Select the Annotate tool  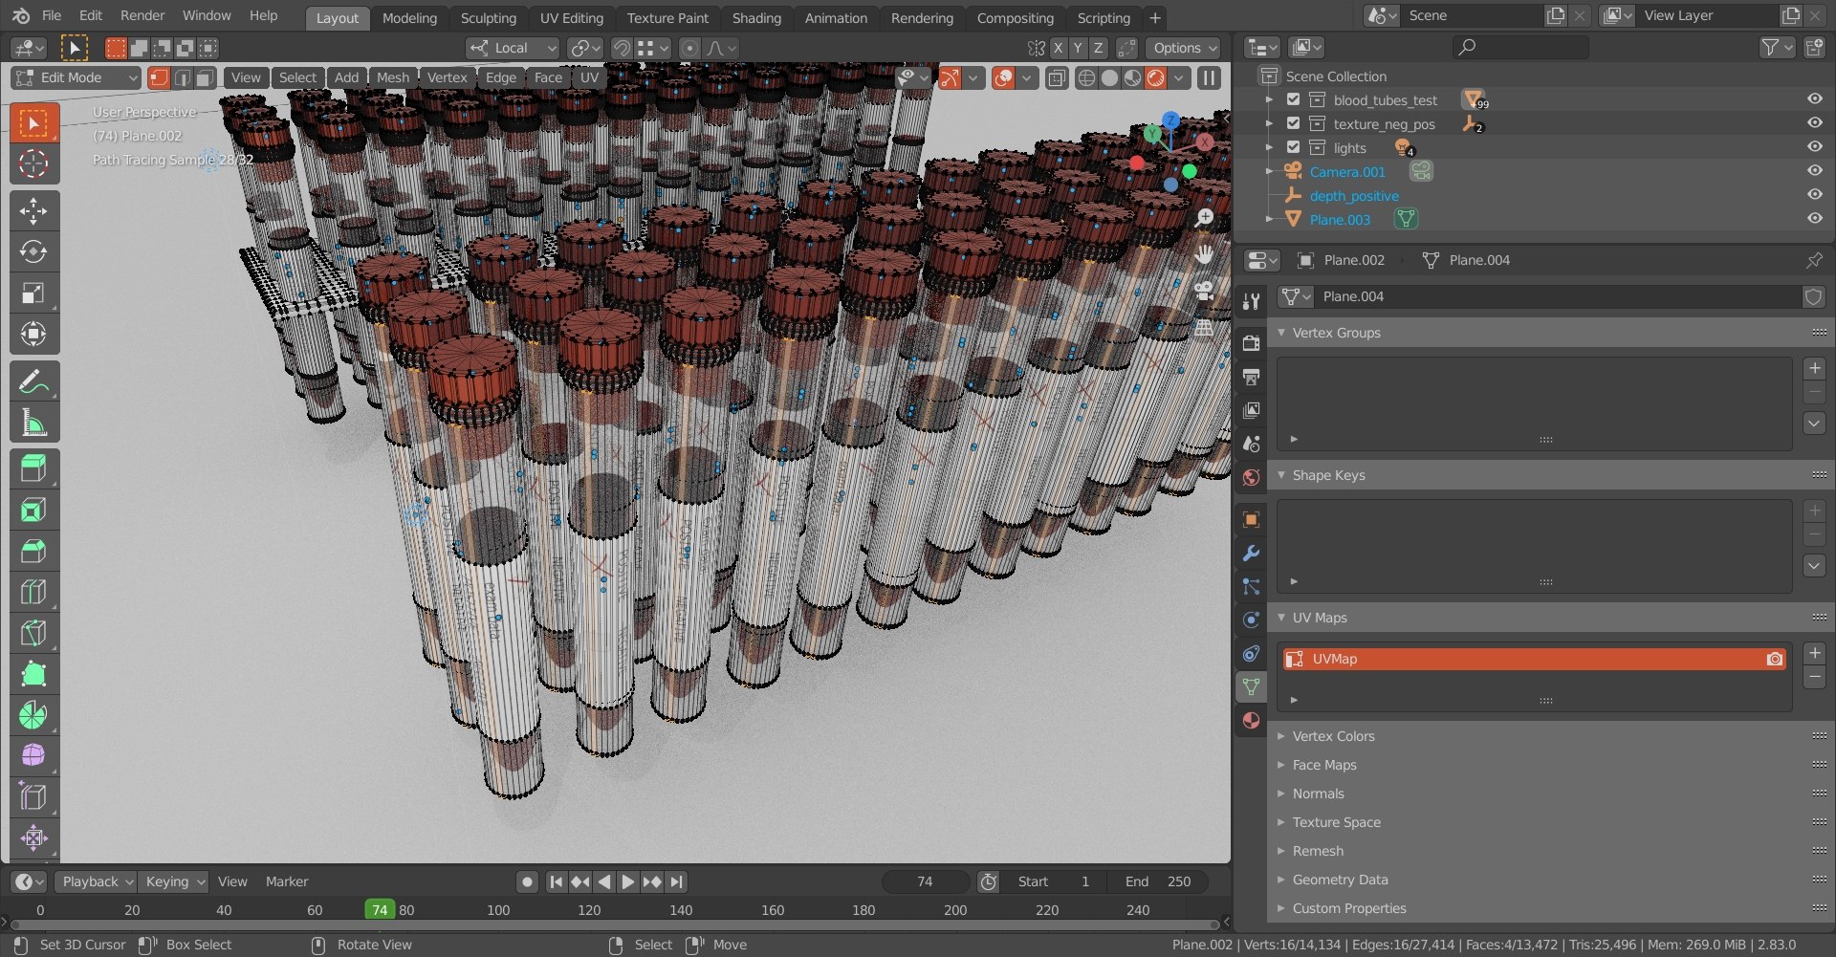point(34,381)
